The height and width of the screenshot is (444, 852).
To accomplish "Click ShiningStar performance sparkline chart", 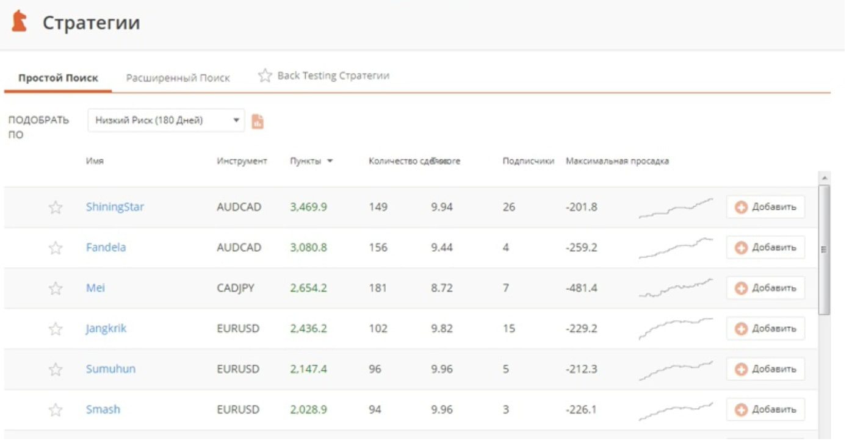I will coord(676,207).
